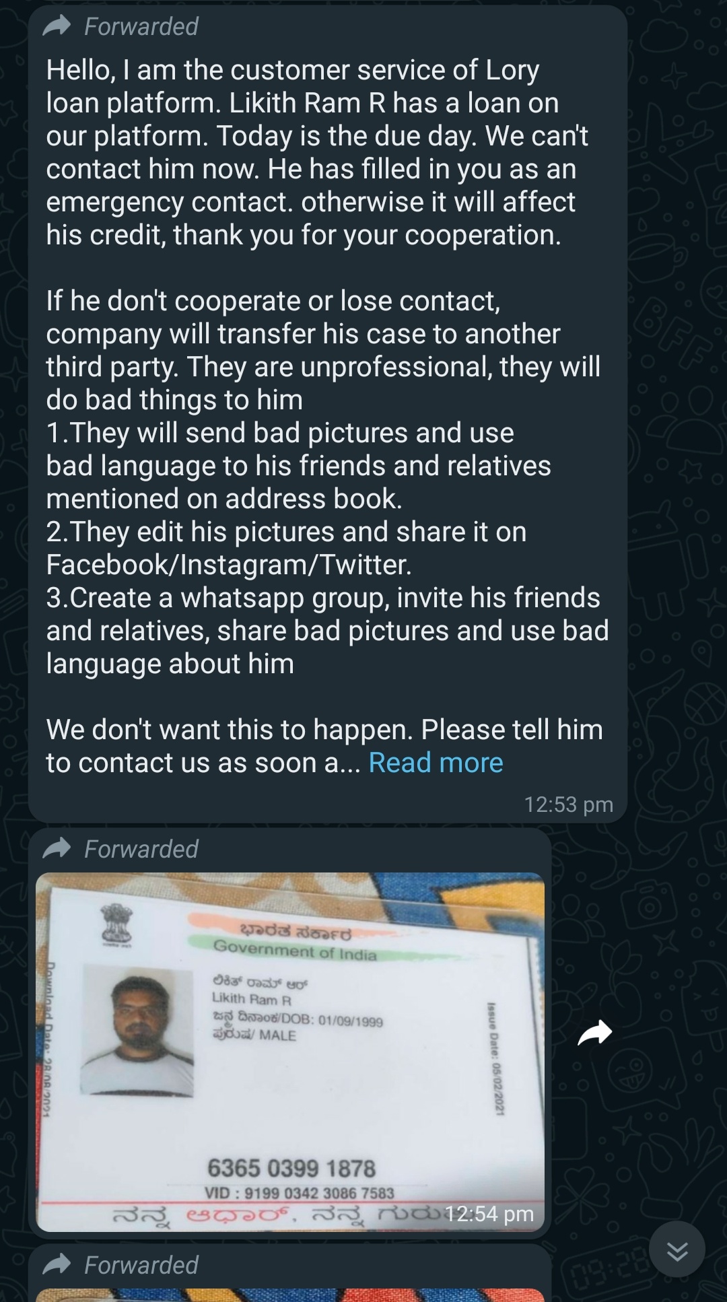
Task: Tap the 12:53 pm timestamp on the text message
Action: [x=569, y=804]
